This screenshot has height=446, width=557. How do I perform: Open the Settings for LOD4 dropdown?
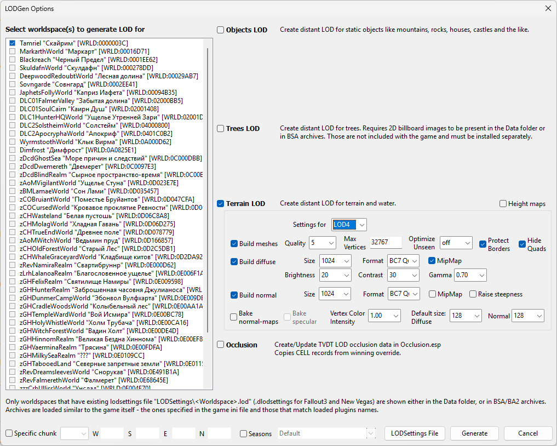click(x=349, y=225)
